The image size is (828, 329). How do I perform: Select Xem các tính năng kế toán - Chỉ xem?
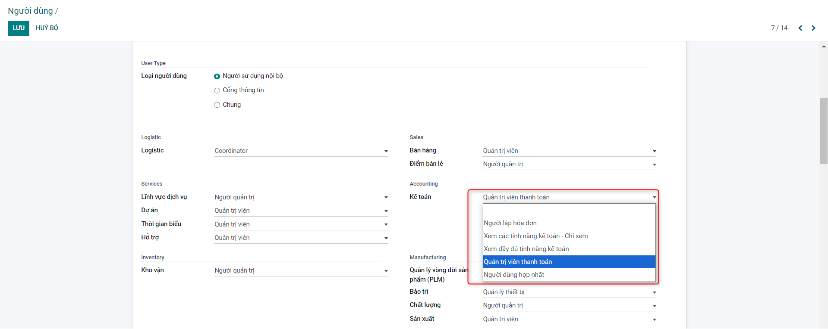(535, 236)
